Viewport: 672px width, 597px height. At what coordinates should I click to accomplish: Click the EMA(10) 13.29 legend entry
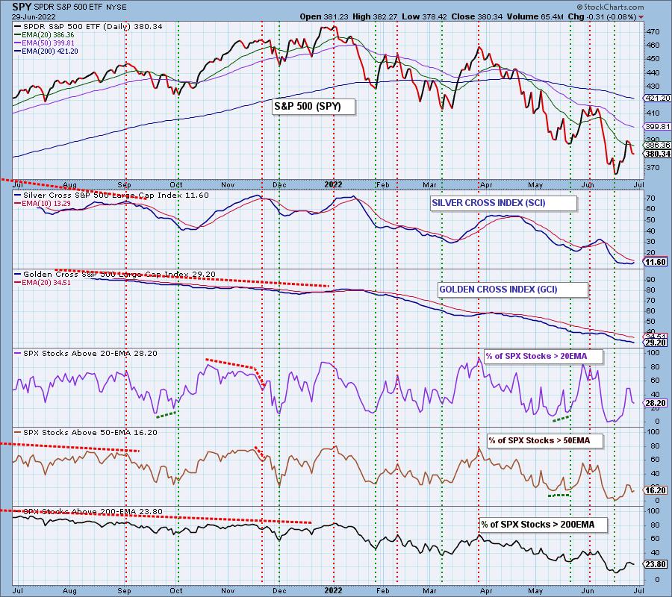41,204
